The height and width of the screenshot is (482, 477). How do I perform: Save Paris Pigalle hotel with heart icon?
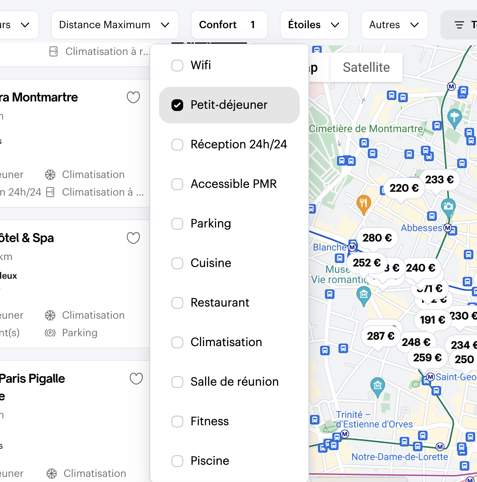[136, 379]
